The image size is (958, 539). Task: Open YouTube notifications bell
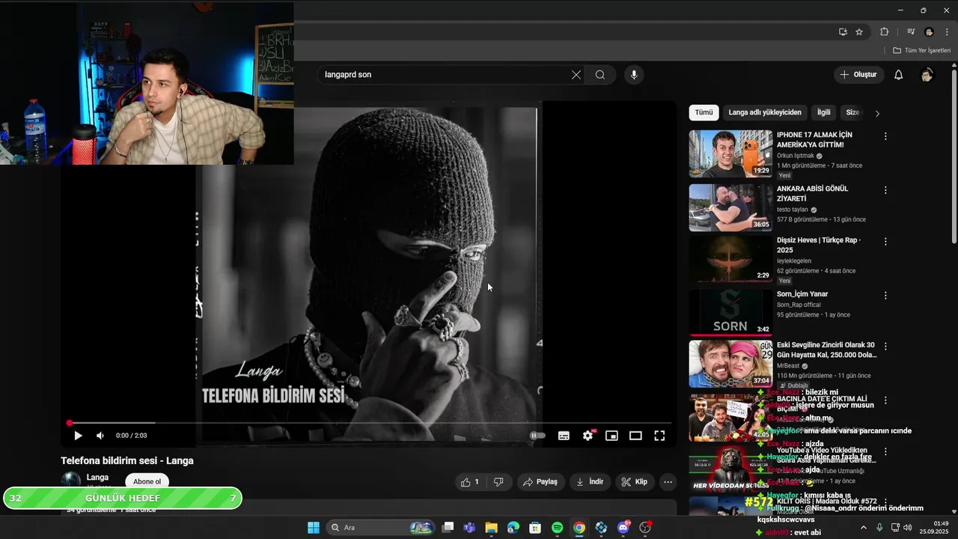click(899, 75)
